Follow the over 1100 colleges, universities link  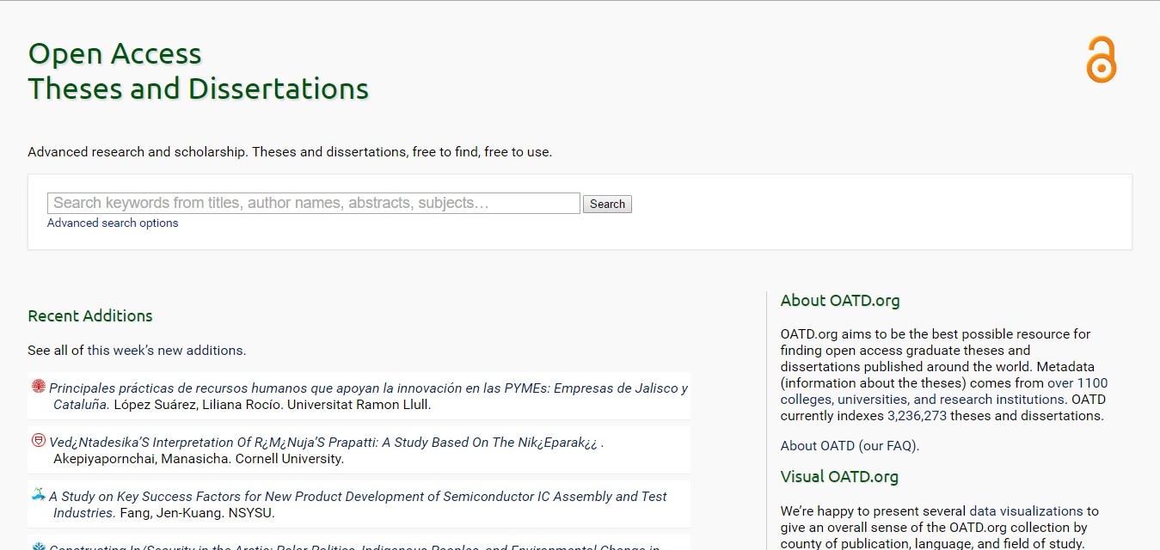(944, 391)
